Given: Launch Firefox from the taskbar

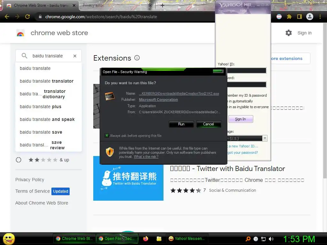Looking at the screenshot, I should pyautogui.click(x=146, y=239).
